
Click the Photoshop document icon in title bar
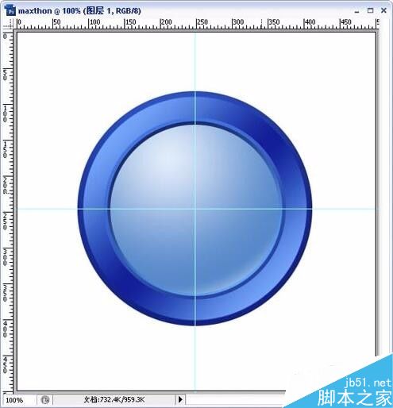pyautogui.click(x=10, y=11)
